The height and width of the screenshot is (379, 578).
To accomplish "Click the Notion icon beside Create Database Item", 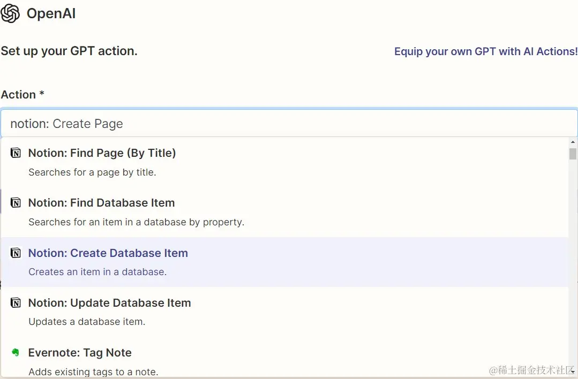I will (16, 253).
